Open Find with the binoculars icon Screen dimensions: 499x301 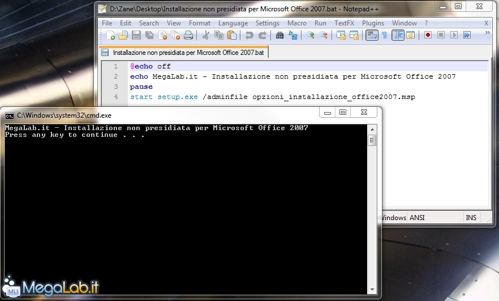click(279, 35)
